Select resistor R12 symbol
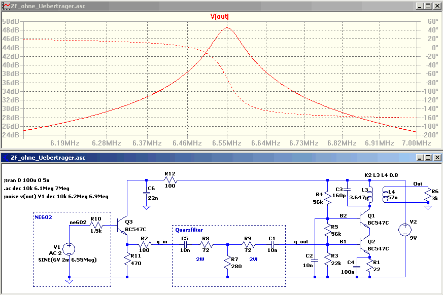 (170, 180)
